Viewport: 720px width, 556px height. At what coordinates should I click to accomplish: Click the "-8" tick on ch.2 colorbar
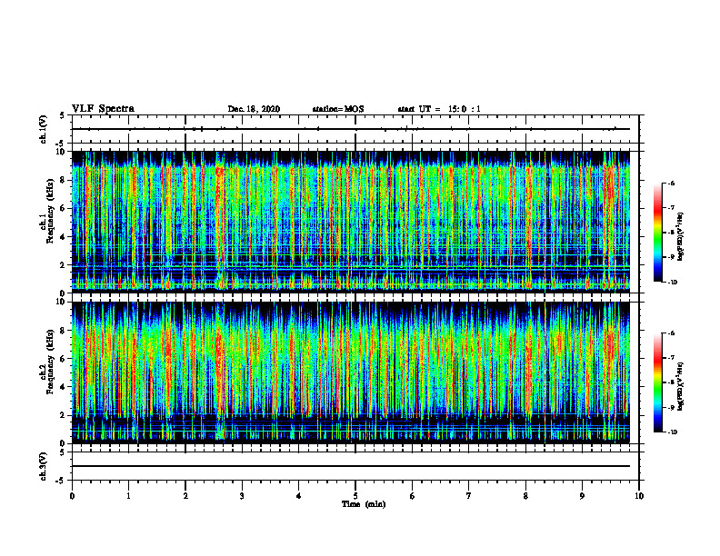(x=672, y=382)
